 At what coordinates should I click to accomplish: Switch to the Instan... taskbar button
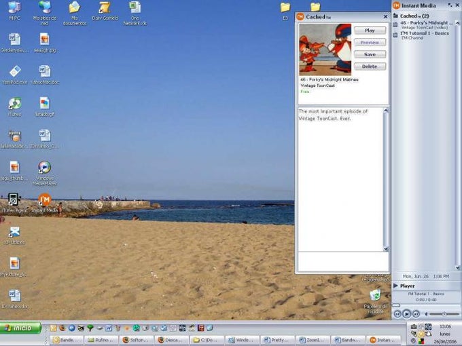click(x=385, y=340)
